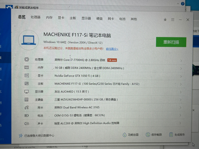Click the 保存截图 save screenshot button
199x149 pixels.
154,135
